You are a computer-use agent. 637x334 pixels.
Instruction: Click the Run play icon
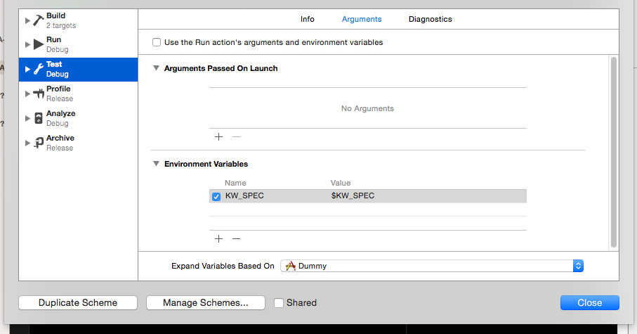click(39, 44)
